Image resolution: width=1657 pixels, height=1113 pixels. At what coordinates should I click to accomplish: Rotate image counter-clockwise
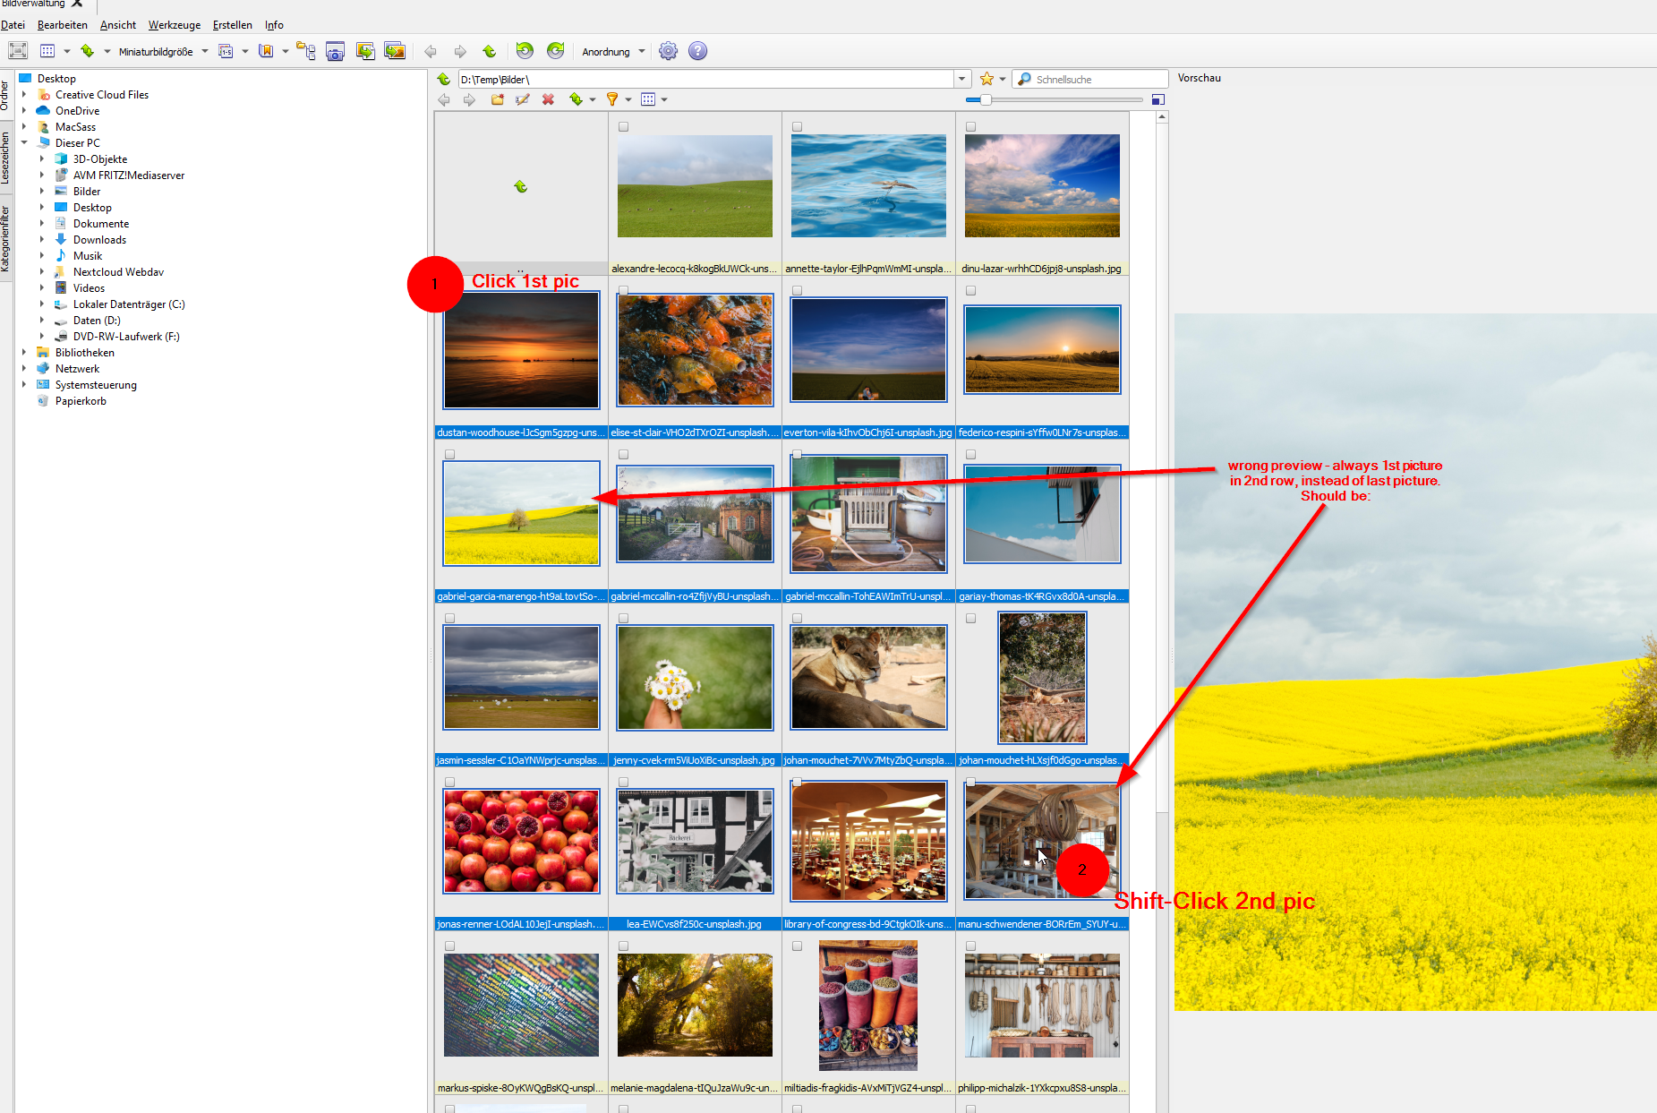pos(525,51)
